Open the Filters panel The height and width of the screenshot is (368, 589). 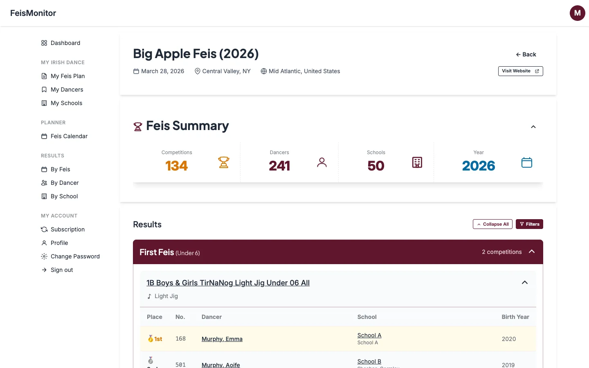tap(529, 224)
